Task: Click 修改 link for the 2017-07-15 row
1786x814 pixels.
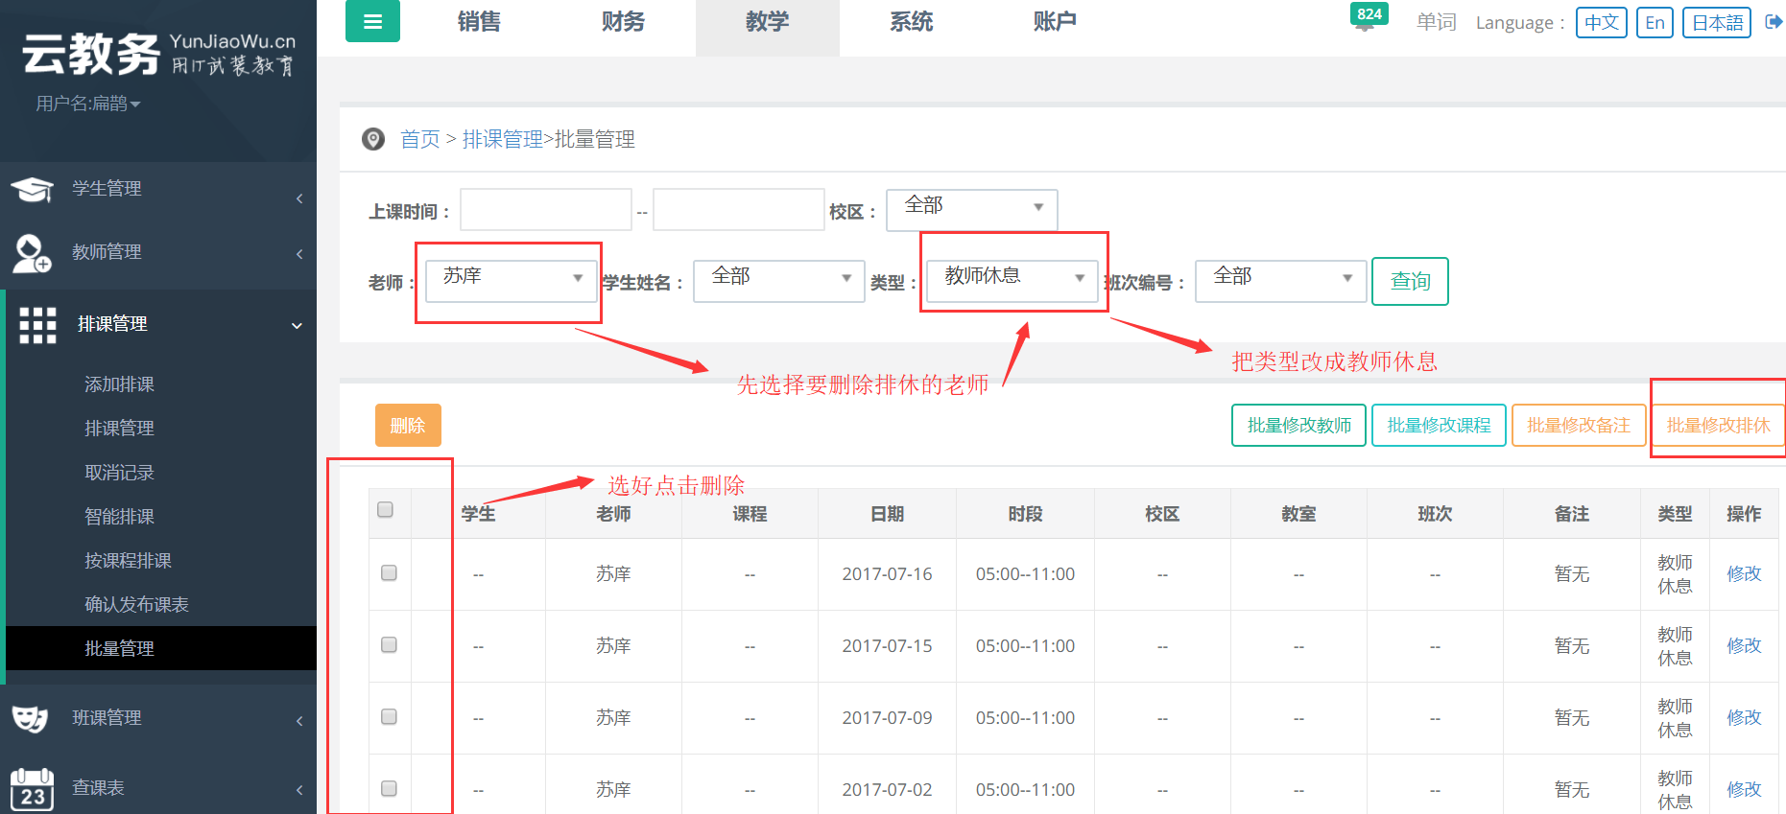Action: pyautogui.click(x=1744, y=646)
